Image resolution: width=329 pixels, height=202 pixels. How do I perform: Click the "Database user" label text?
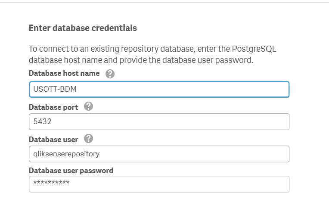tap(53, 139)
